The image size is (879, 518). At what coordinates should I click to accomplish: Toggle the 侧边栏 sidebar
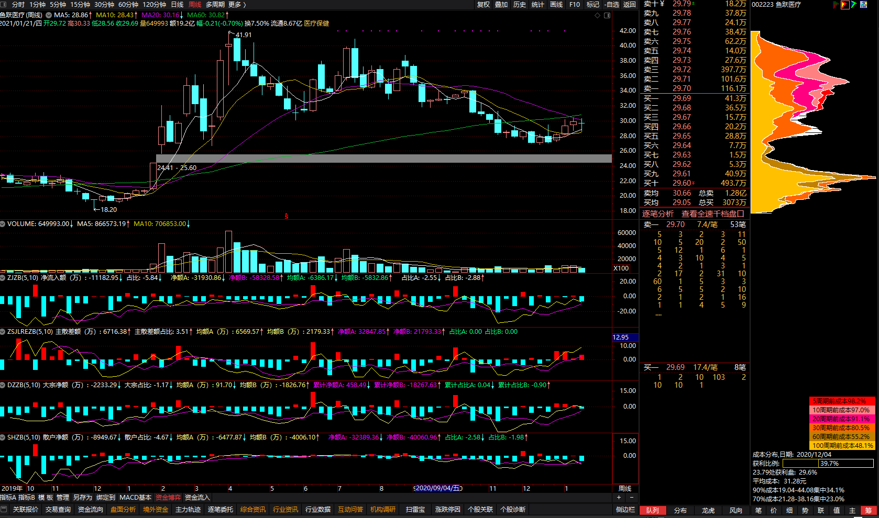[x=625, y=510]
